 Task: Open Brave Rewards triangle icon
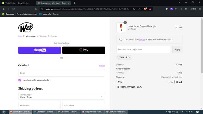pyautogui.click(x=150, y=9)
